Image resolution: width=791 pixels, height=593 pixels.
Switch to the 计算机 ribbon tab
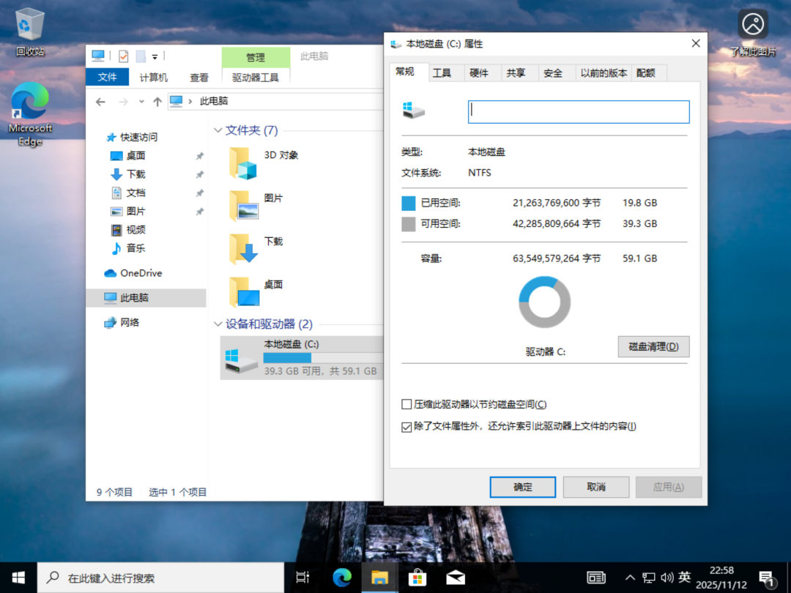(153, 77)
